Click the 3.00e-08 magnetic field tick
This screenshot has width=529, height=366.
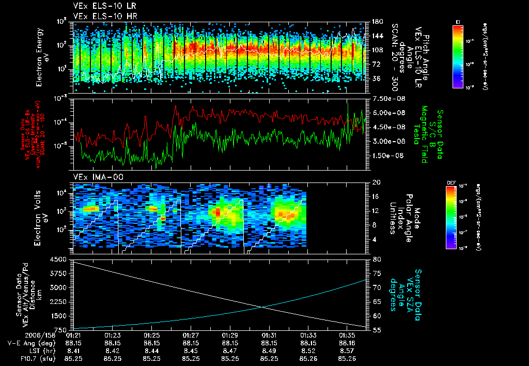(389, 141)
